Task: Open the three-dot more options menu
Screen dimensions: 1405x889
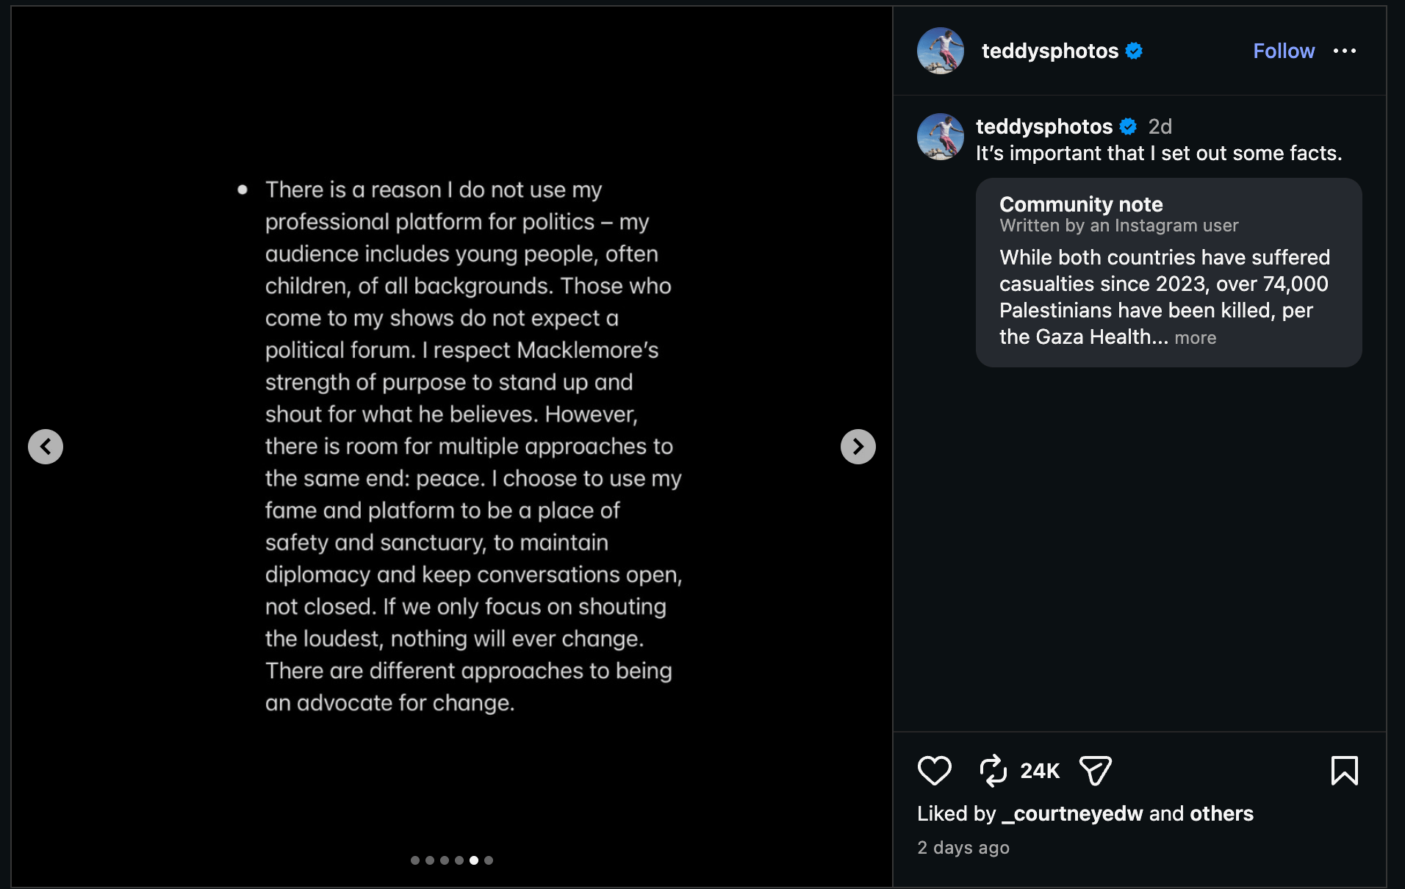Action: pos(1344,51)
